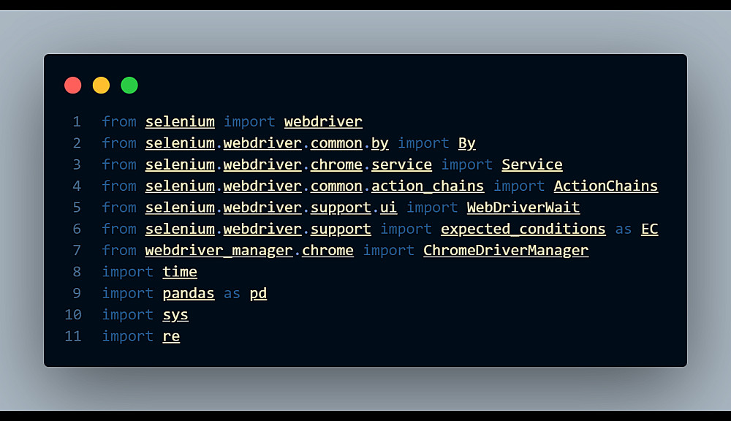731x421 pixels.
Task: Click line number 11 in the gutter
Action: [x=73, y=336]
